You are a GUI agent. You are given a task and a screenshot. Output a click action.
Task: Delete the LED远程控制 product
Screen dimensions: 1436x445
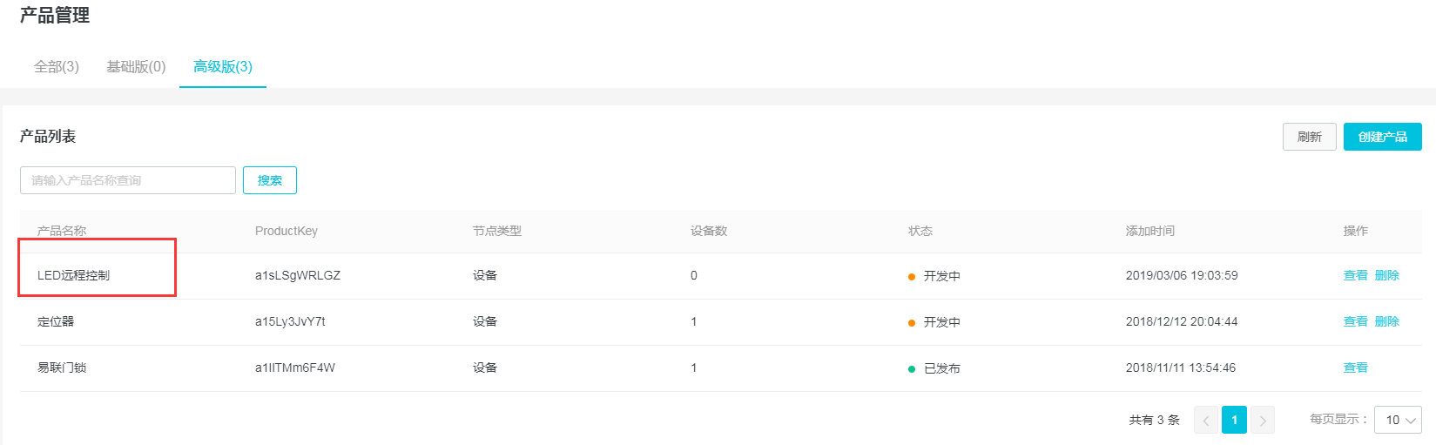(1387, 275)
